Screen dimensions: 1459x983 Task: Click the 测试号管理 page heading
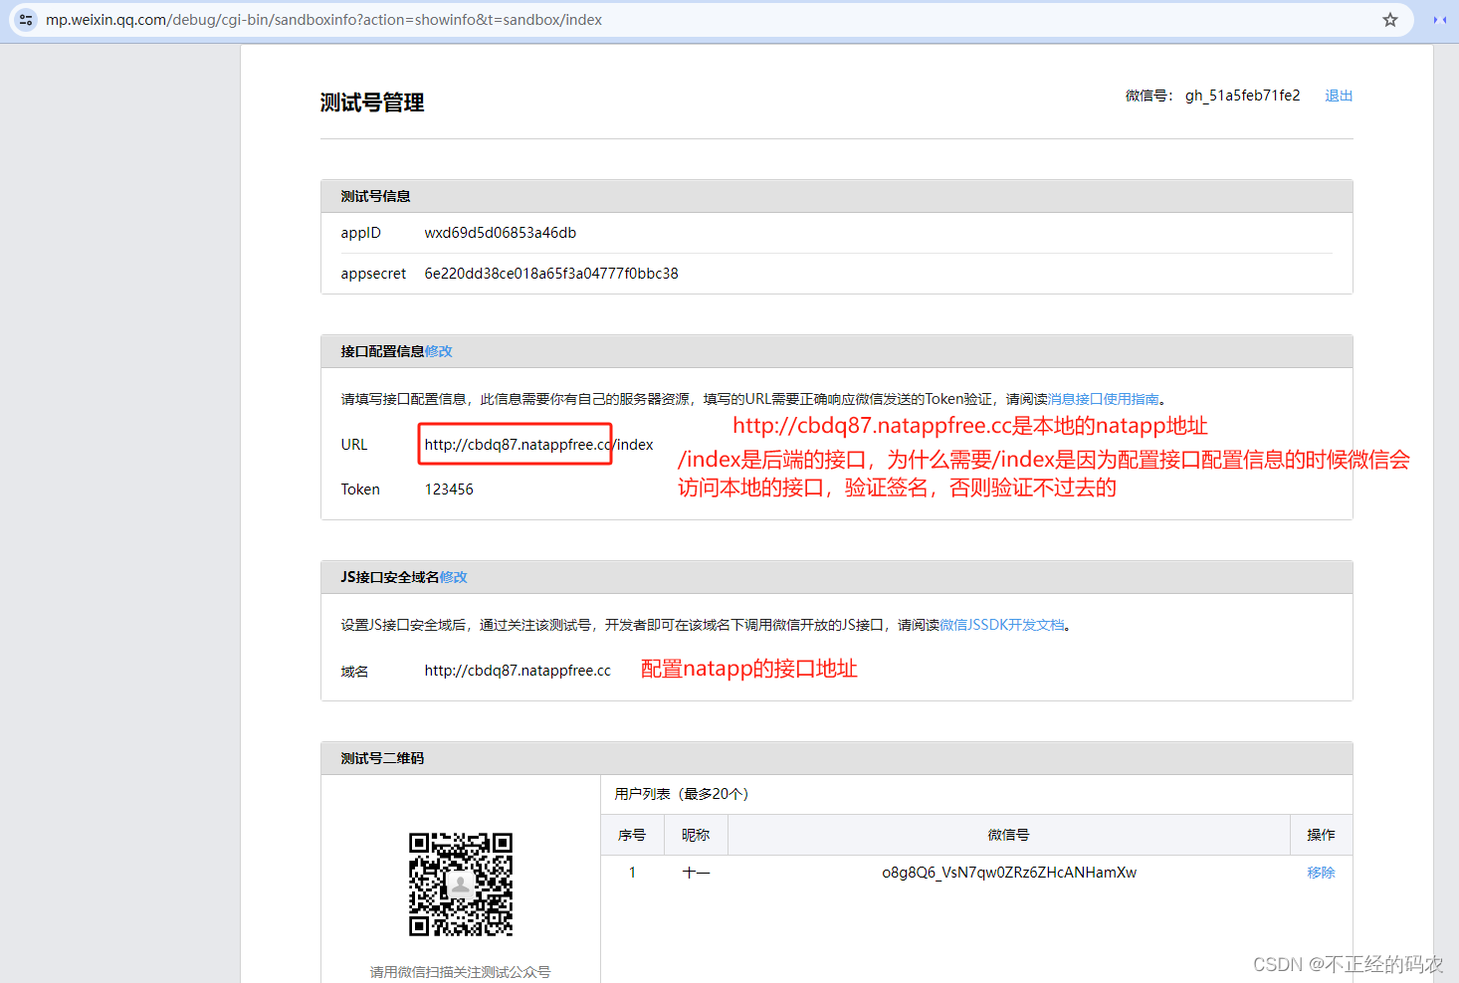point(372,102)
